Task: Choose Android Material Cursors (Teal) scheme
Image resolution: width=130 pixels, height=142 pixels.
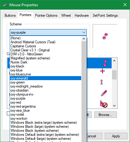Action: point(46,42)
